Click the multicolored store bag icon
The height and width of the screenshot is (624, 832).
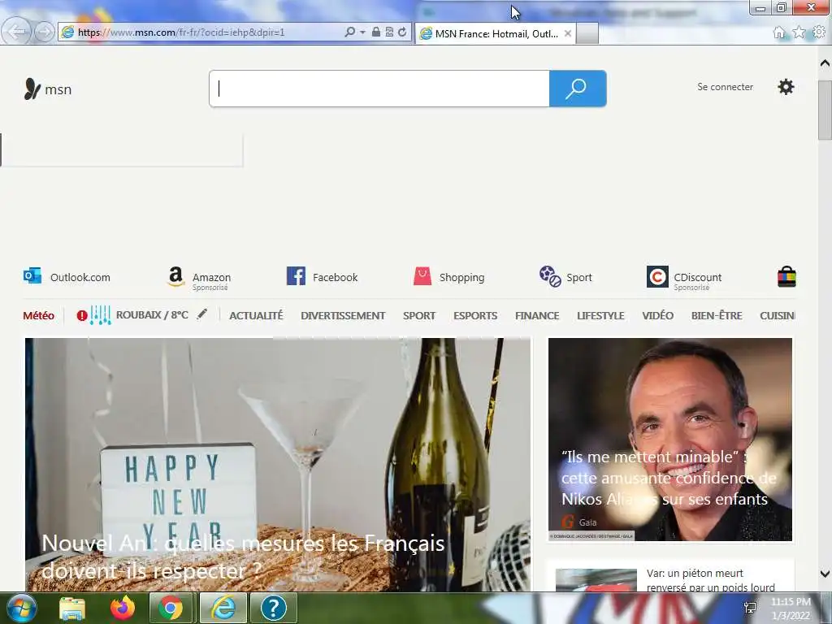(786, 276)
